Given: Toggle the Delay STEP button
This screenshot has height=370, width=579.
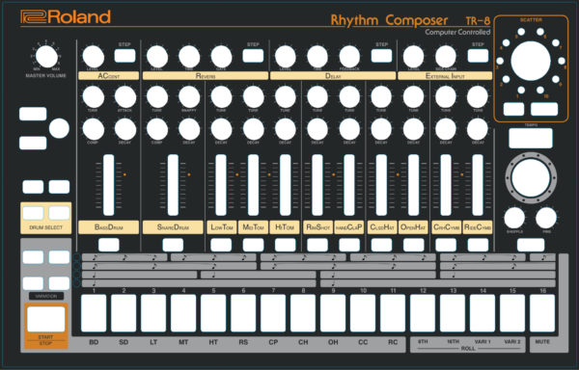Looking at the screenshot, I should (x=381, y=56).
